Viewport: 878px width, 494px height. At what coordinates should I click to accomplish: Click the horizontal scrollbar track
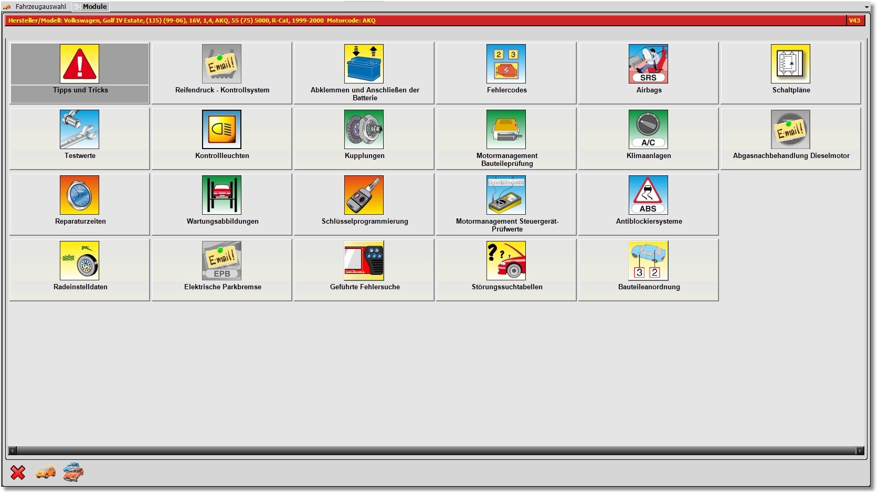436,450
